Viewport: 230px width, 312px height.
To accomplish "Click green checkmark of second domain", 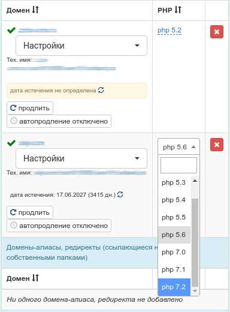I will point(11,143).
